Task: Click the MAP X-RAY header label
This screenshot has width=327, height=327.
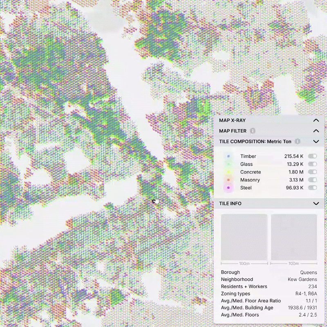Action: click(232, 121)
